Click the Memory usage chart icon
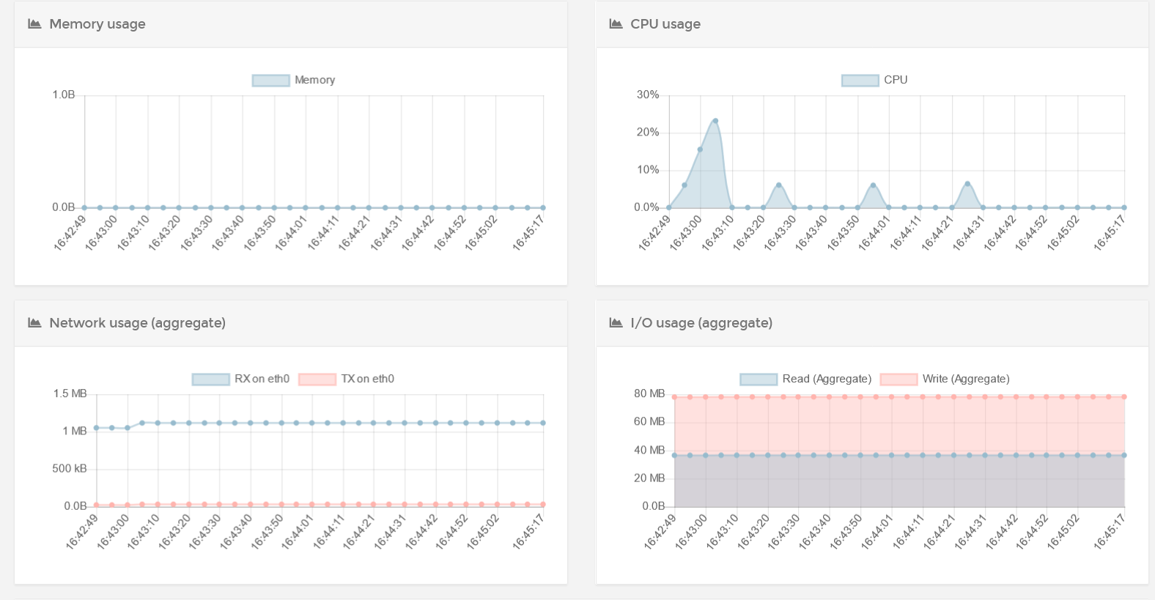This screenshot has height=600, width=1155. [x=34, y=24]
